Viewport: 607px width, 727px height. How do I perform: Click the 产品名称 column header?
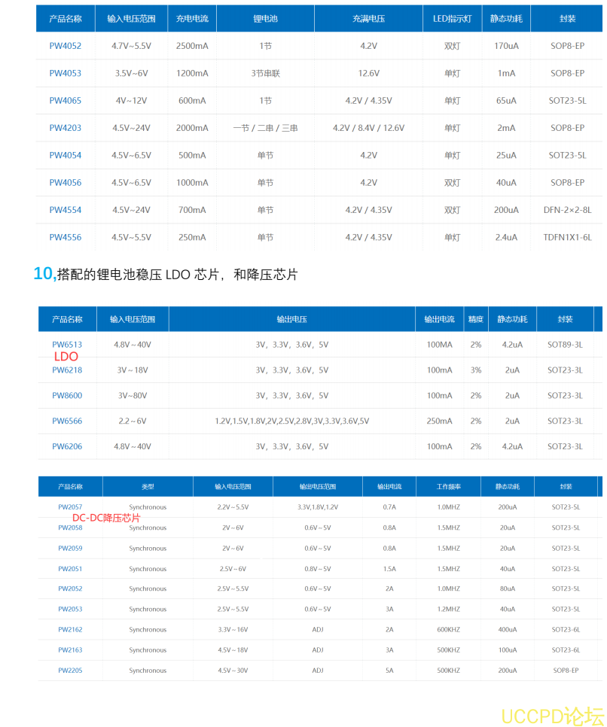(64, 18)
